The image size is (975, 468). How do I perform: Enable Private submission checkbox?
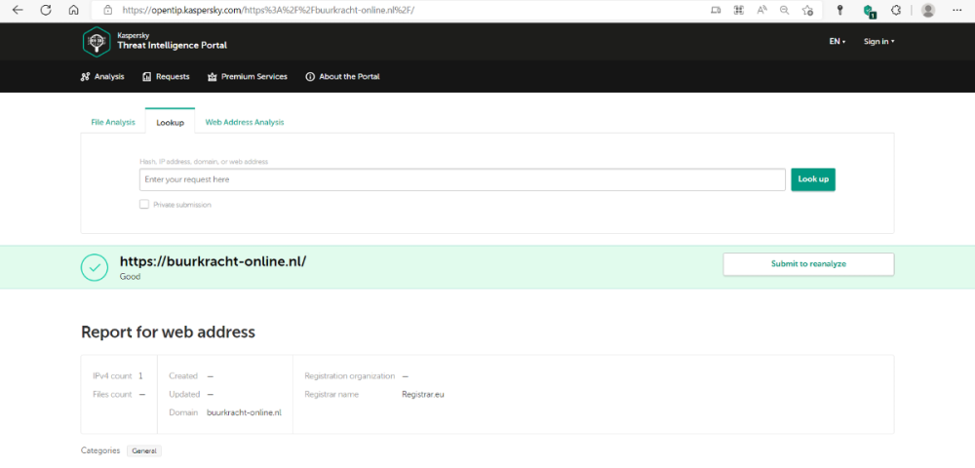[144, 204]
